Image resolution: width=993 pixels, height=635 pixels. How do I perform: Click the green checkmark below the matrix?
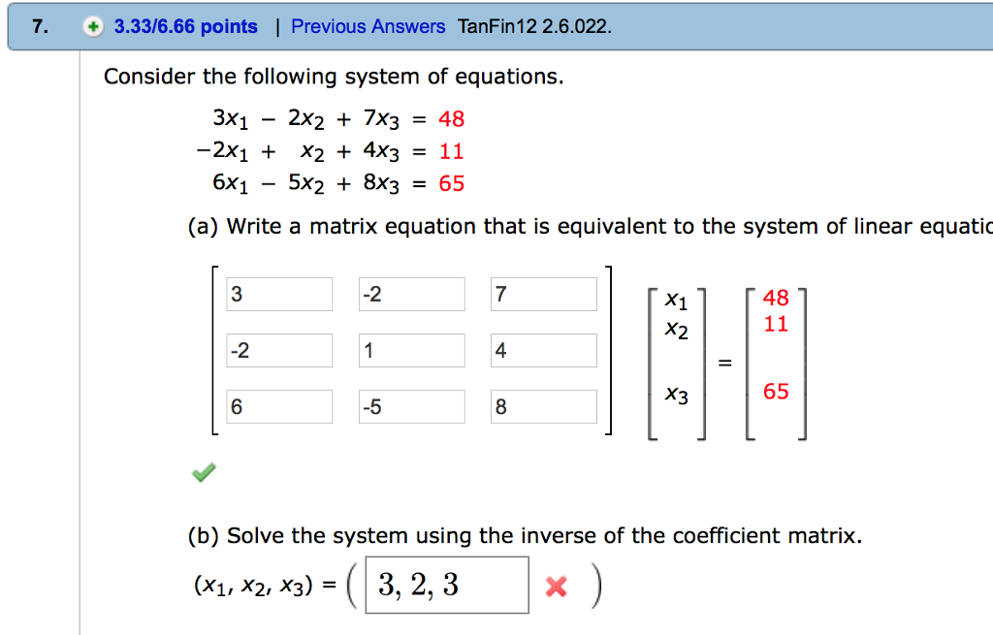(203, 472)
